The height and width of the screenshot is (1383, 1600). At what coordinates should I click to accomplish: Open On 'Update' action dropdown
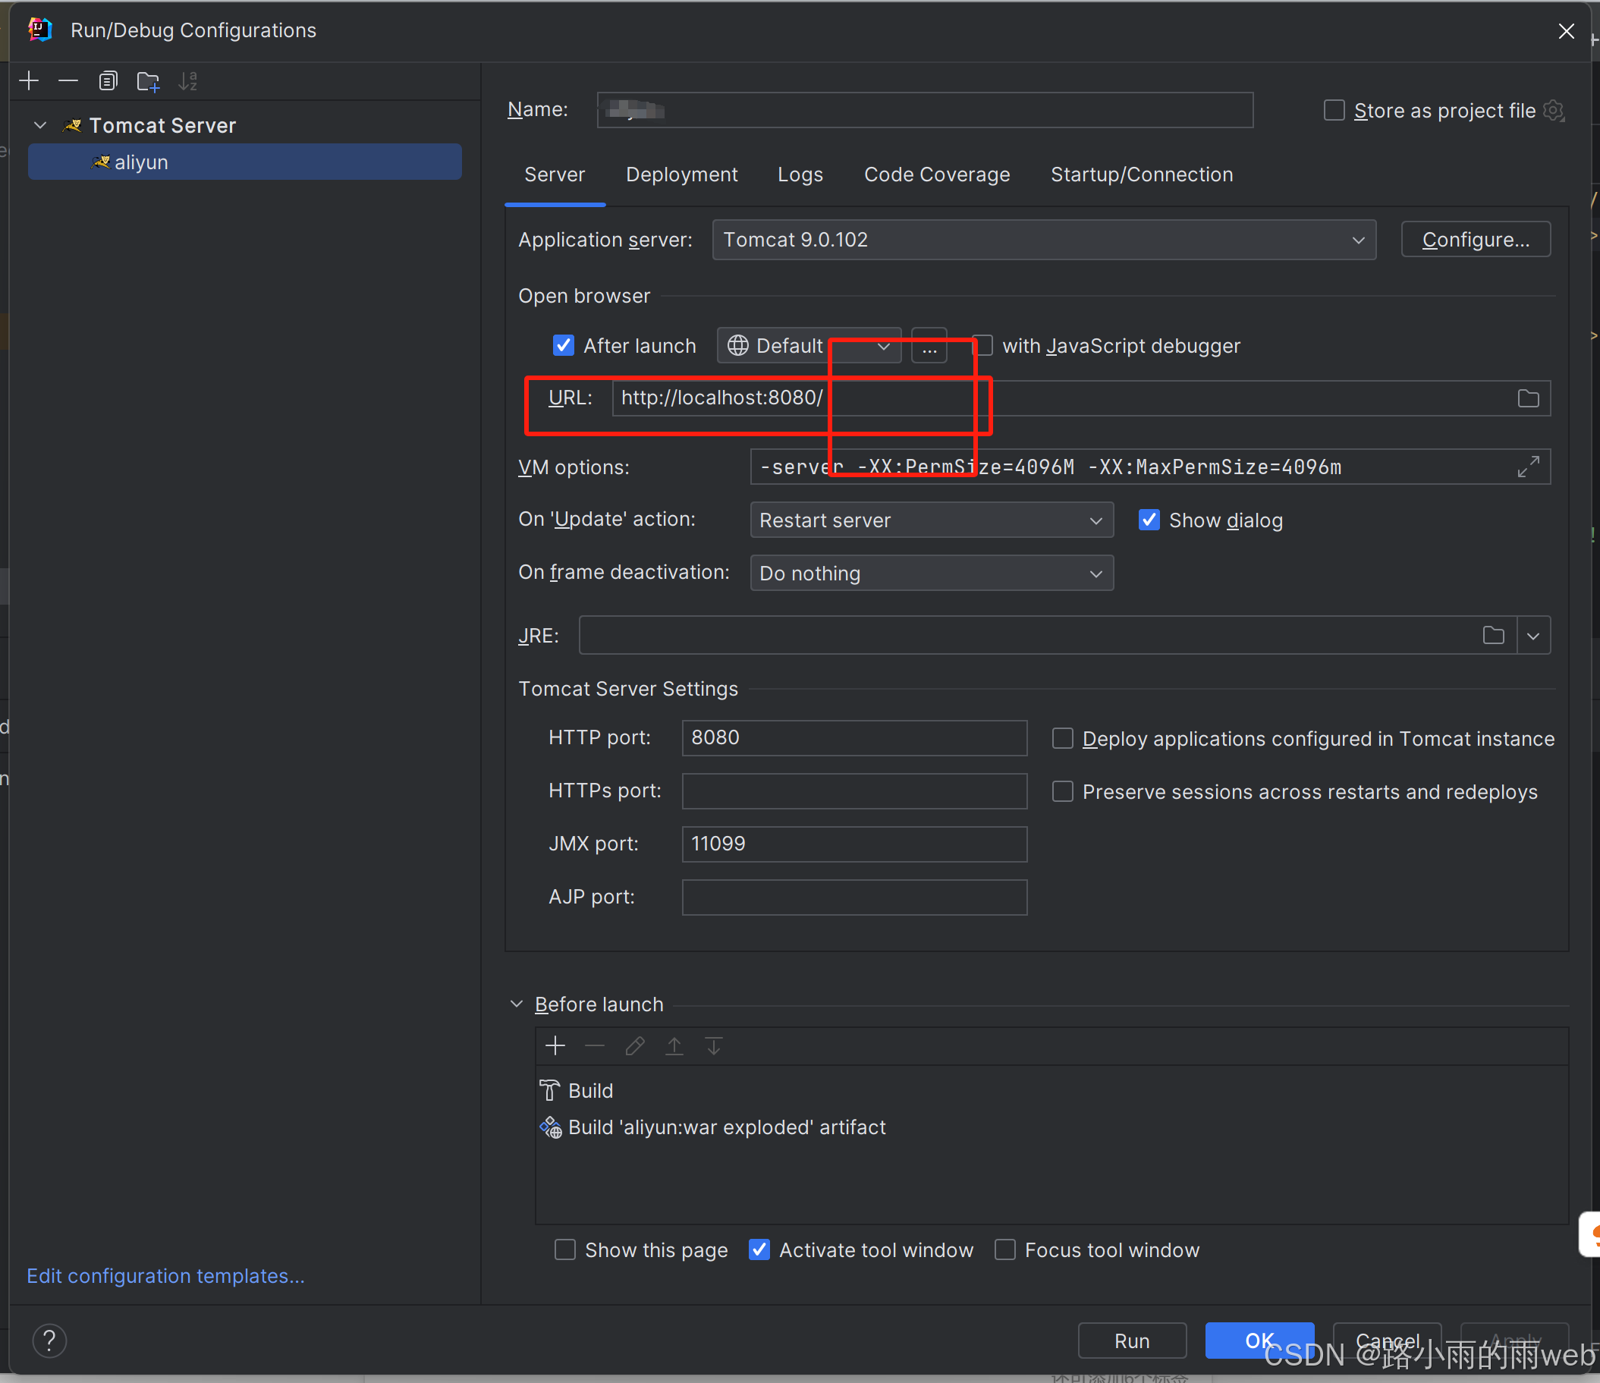pyautogui.click(x=931, y=520)
